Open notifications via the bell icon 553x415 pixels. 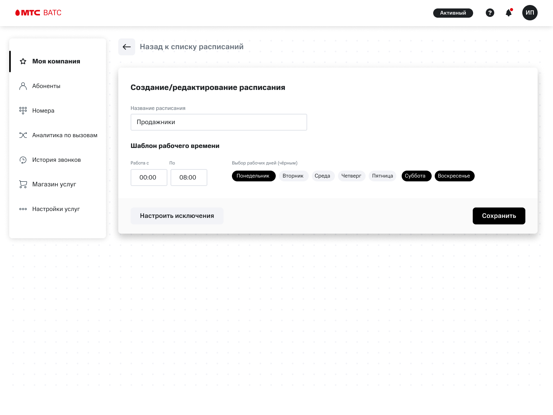508,13
